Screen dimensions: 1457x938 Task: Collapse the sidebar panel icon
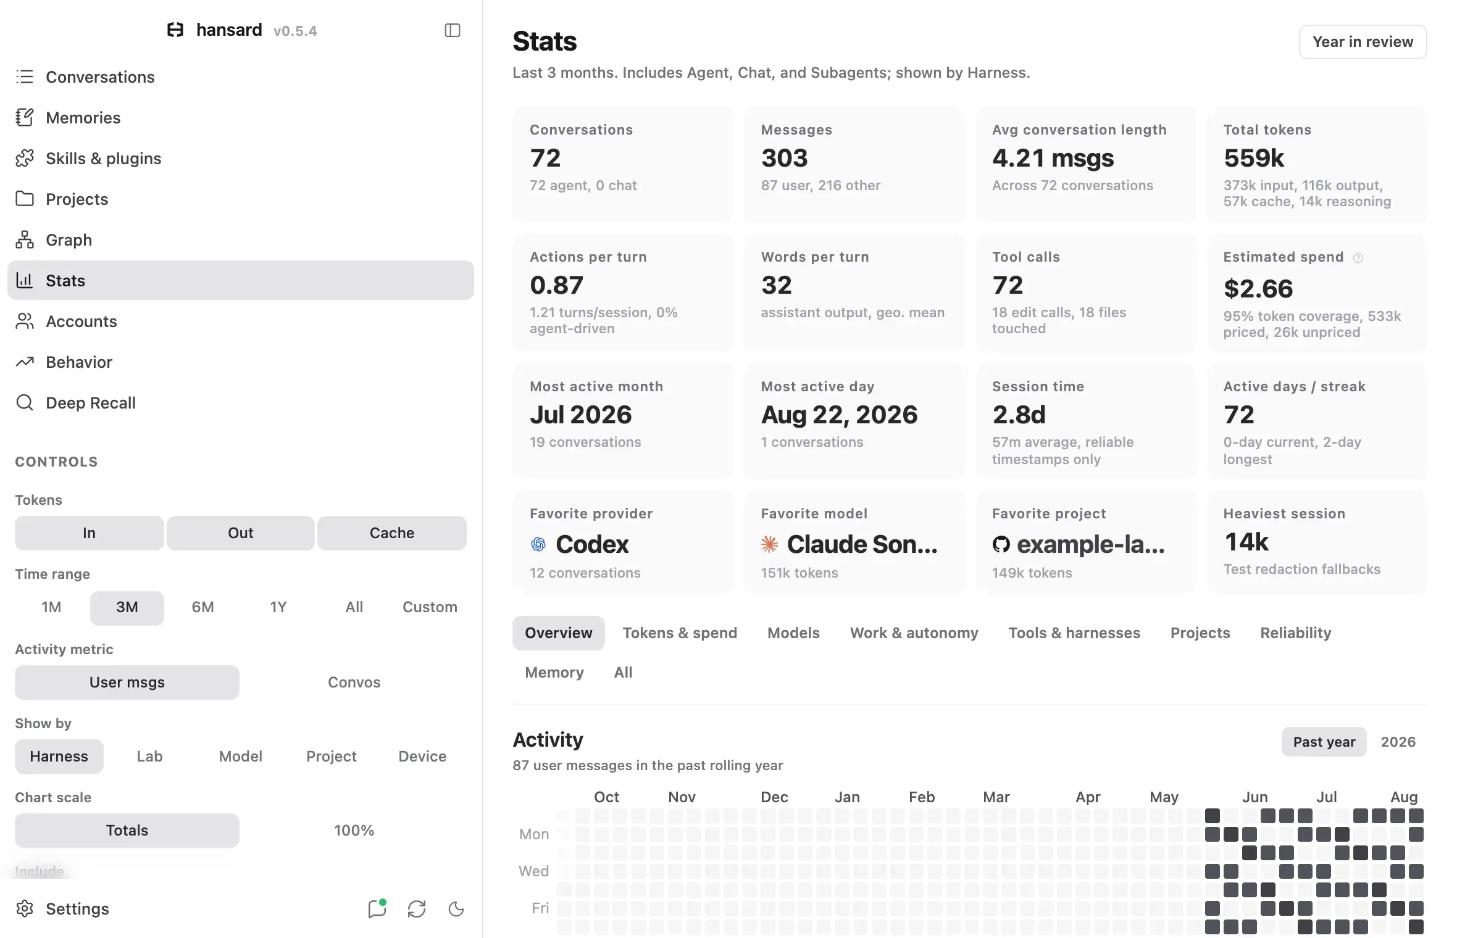[x=452, y=30]
